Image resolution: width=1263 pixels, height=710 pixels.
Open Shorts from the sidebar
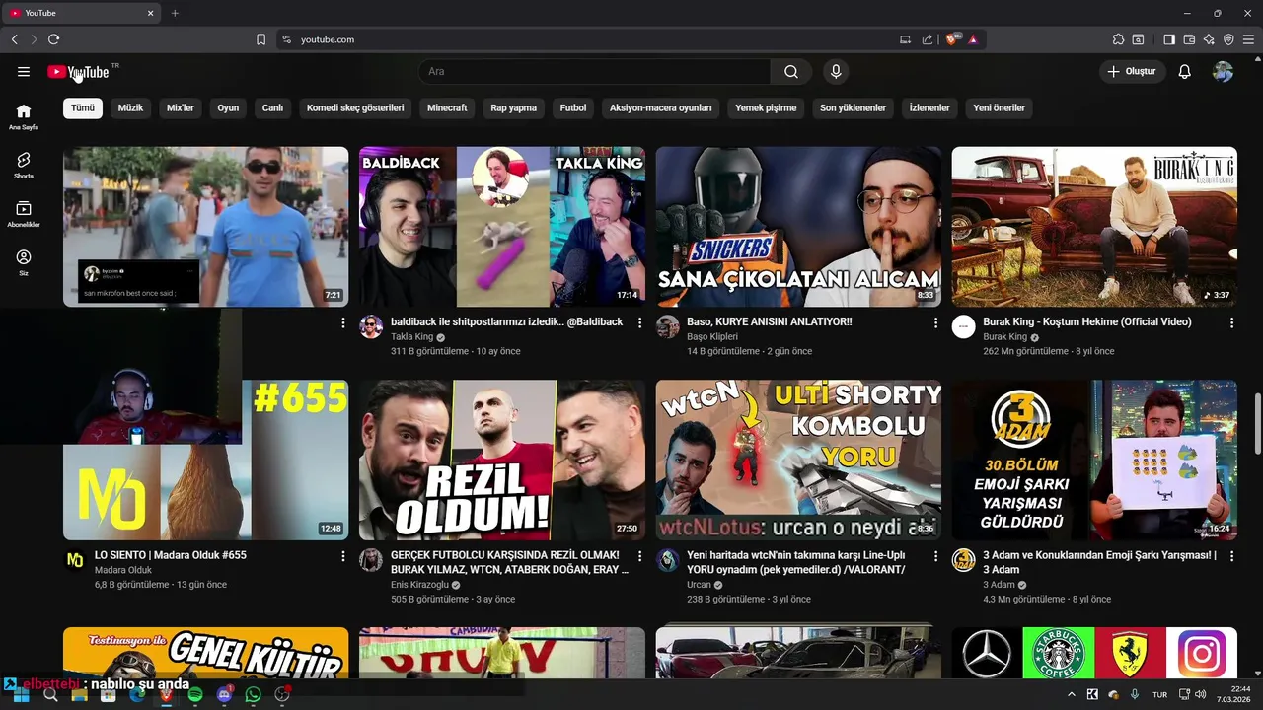coord(24,165)
